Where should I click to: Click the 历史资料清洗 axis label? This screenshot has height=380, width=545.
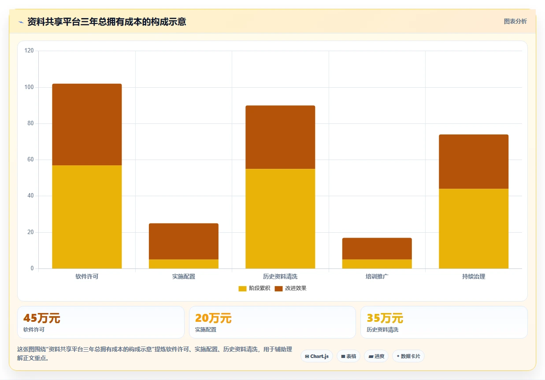[x=280, y=277]
